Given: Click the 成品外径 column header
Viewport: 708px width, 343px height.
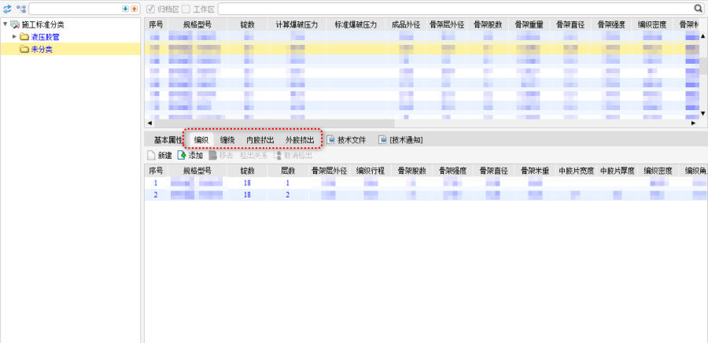Looking at the screenshot, I should point(406,25).
